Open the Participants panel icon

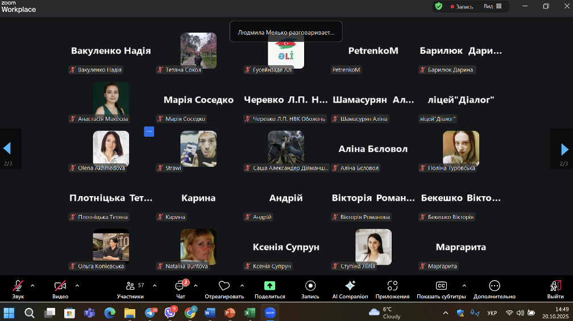[130, 286]
